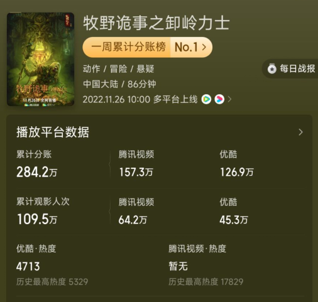Click the movie title 牧野诡事之卸岭力士

(x=156, y=23)
